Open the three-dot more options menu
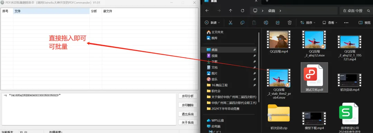Image resolution: width=373 pixels, height=133 pixels. tap(346, 22)
